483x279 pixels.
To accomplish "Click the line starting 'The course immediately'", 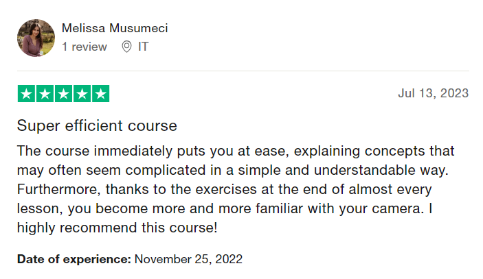I will [x=236, y=151].
